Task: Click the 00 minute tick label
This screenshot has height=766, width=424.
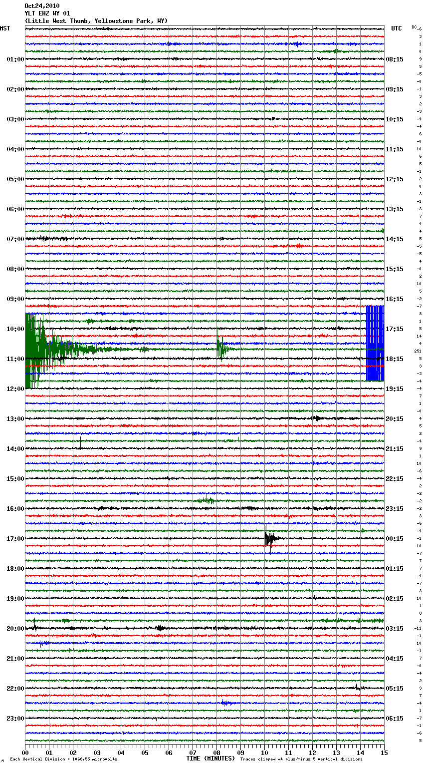Action: pyautogui.click(x=25, y=753)
